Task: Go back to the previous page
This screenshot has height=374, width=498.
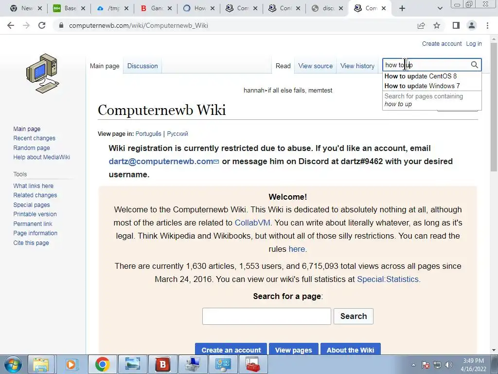Action: point(11,25)
